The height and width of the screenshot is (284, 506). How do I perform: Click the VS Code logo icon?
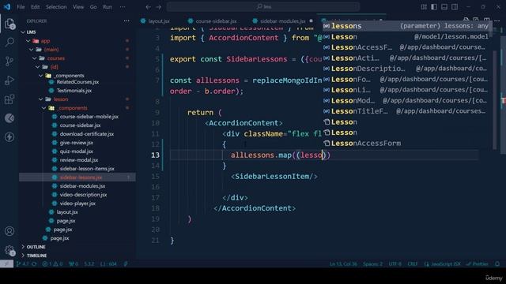(7, 7)
